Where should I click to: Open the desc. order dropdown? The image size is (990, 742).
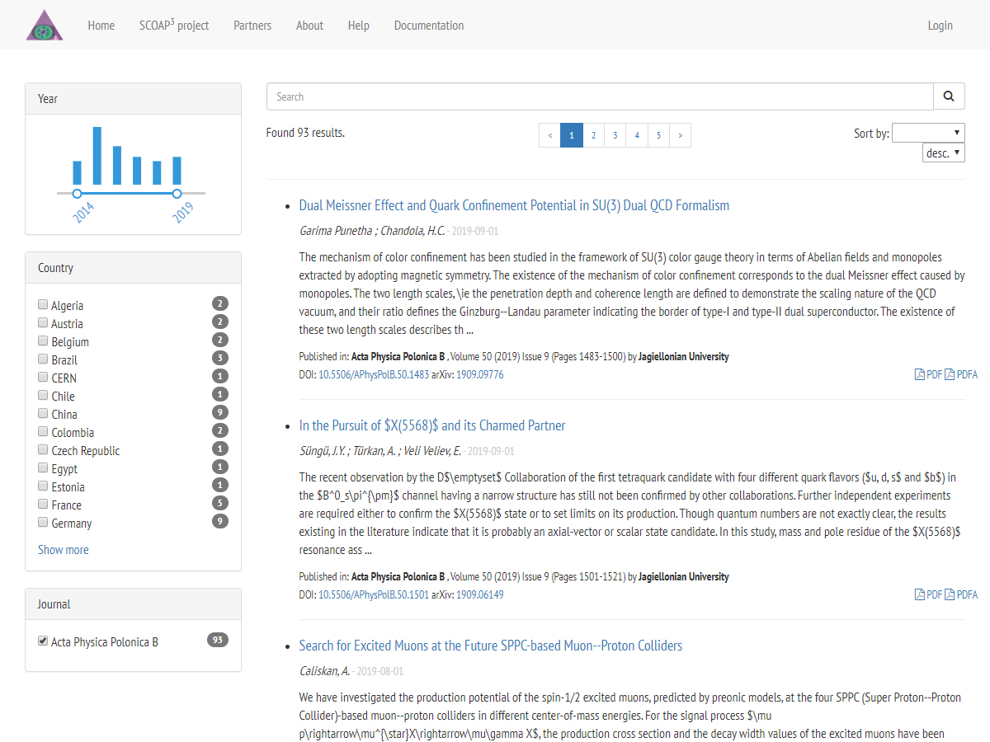943,153
